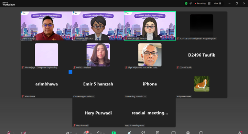The width and height of the screenshot is (248, 134).
Task: Open the More options ellipsis in toolbar
Action: [201, 133]
